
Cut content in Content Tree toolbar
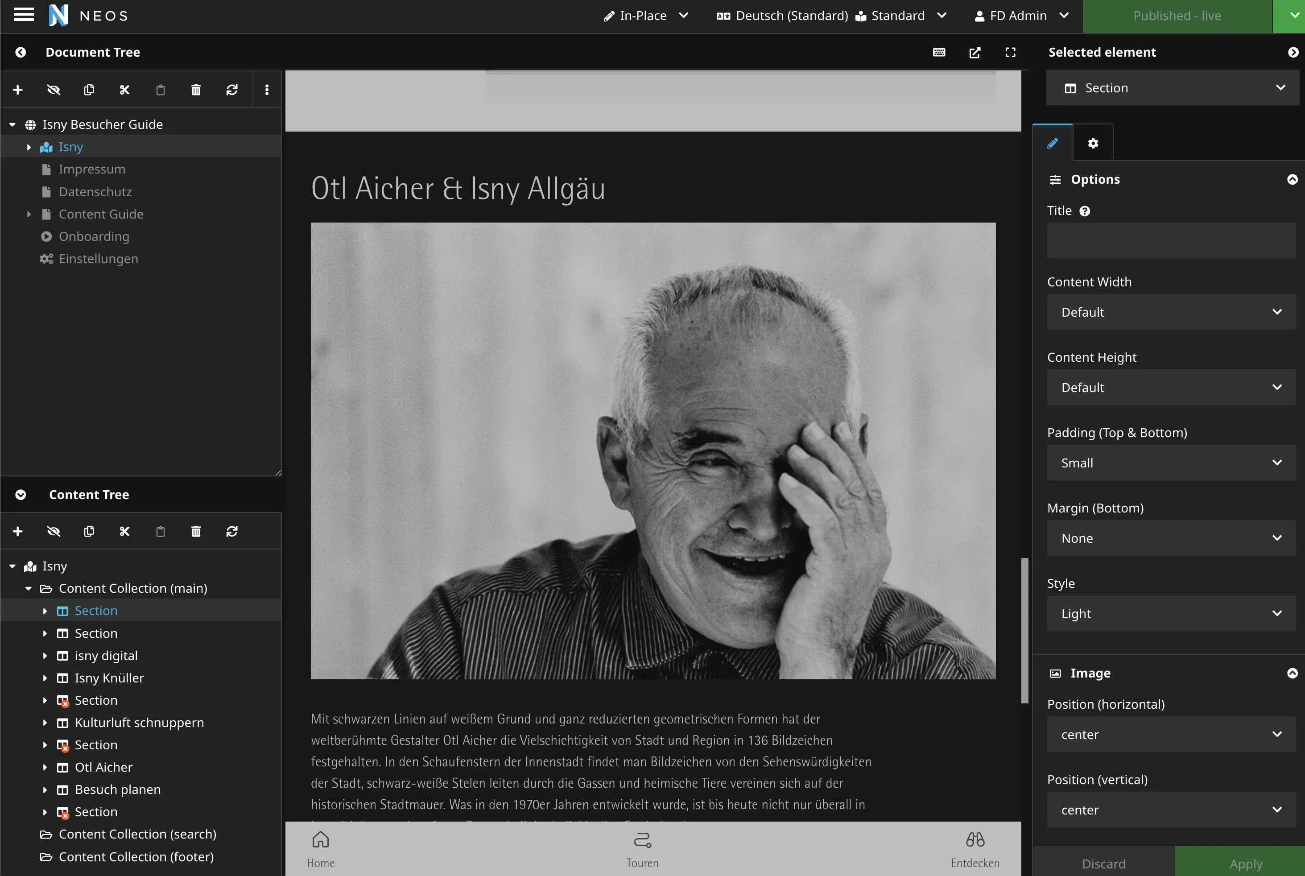(x=124, y=531)
